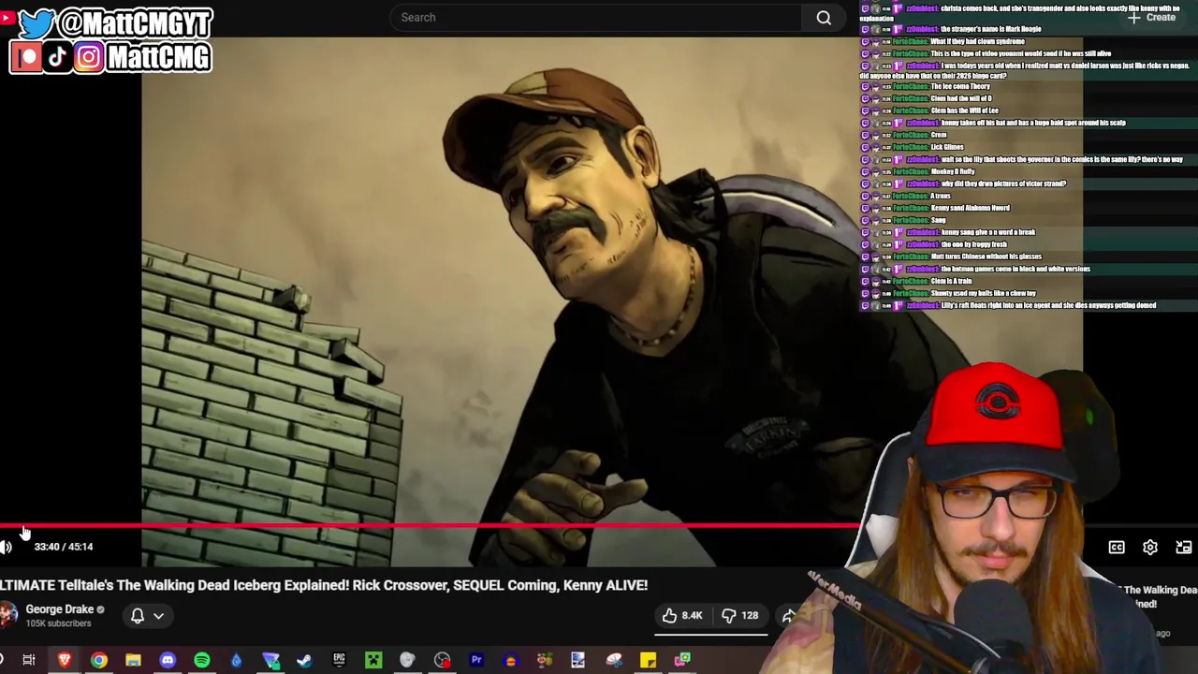Open Spotify from the taskbar
1198x674 pixels.
coord(202,660)
